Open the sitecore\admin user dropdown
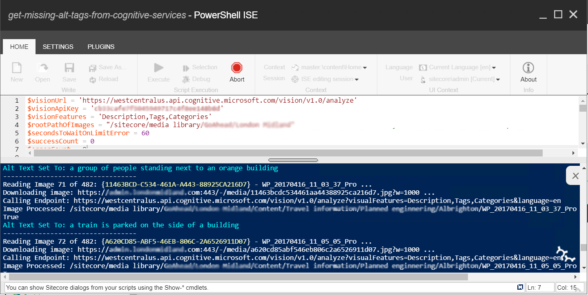 (x=460, y=79)
